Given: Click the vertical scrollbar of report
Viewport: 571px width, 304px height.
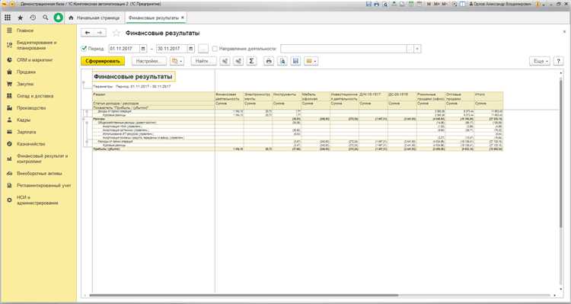Looking at the screenshot, I should tap(561, 153).
